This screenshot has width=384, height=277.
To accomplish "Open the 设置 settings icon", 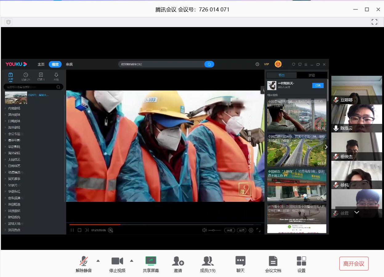I will click(x=301, y=261).
